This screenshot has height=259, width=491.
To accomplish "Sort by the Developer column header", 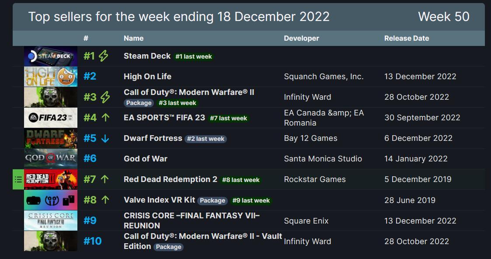I will 301,38.
